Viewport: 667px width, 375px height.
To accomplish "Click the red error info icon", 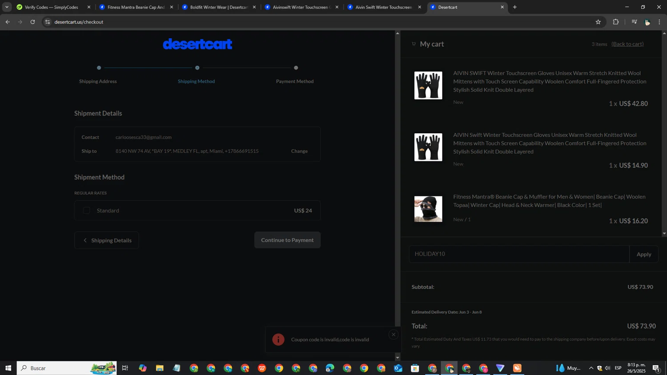I will tap(278, 339).
